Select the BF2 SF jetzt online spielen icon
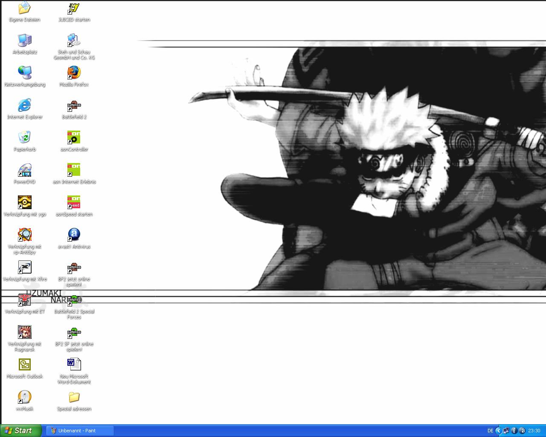 click(x=74, y=332)
